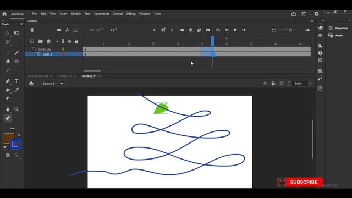Select the Text tool
The width and height of the screenshot is (352, 198).
click(16, 81)
